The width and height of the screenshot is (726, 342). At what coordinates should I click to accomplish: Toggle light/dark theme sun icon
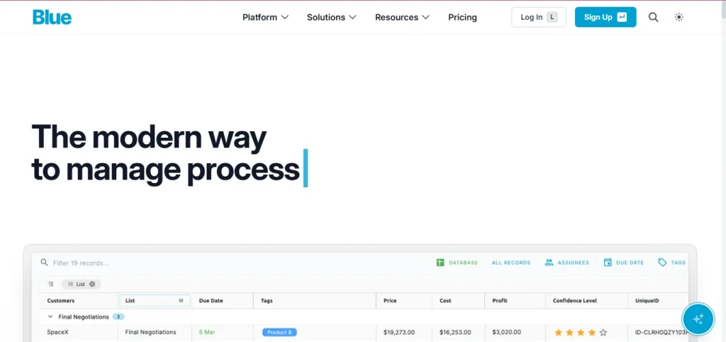point(678,17)
